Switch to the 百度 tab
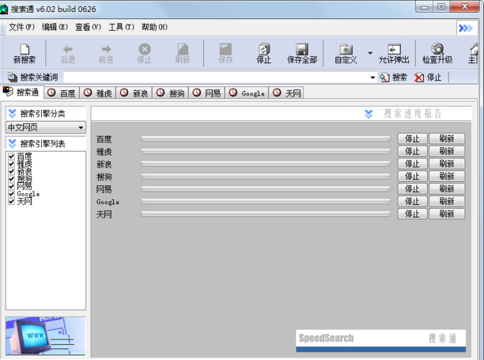484x360 pixels. (x=62, y=93)
